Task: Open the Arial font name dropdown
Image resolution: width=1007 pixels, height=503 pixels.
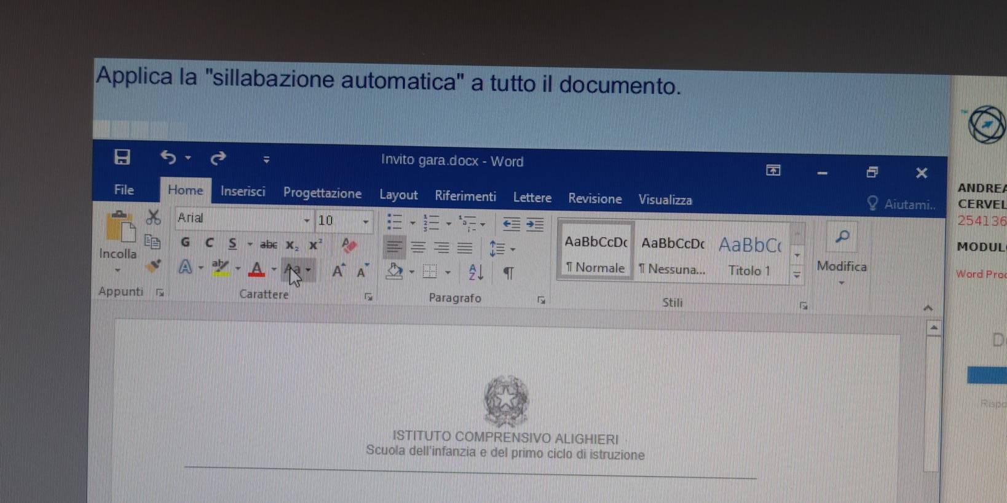Action: click(x=306, y=220)
